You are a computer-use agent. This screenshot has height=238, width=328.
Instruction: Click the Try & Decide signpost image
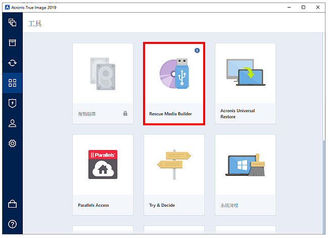tap(174, 164)
